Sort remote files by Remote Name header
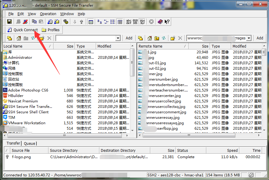Viewport: 269px width, 180px height. pos(163,46)
